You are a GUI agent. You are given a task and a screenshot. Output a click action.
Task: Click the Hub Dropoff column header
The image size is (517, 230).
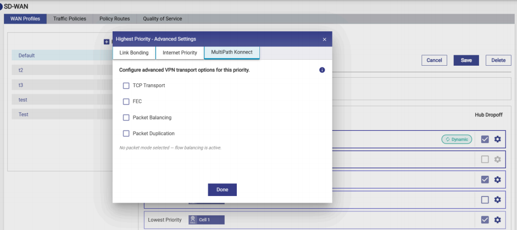(488, 115)
